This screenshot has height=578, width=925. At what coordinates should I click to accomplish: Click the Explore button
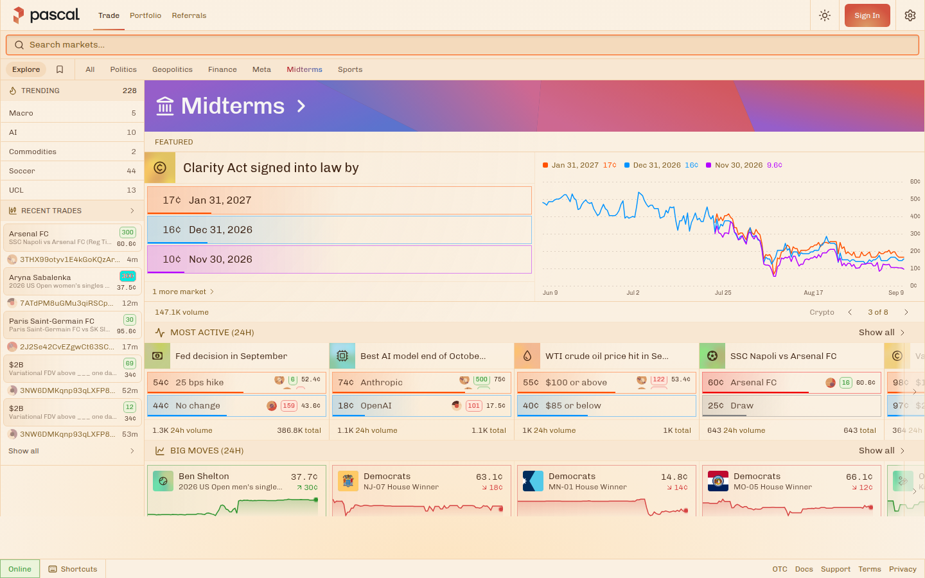(26, 69)
